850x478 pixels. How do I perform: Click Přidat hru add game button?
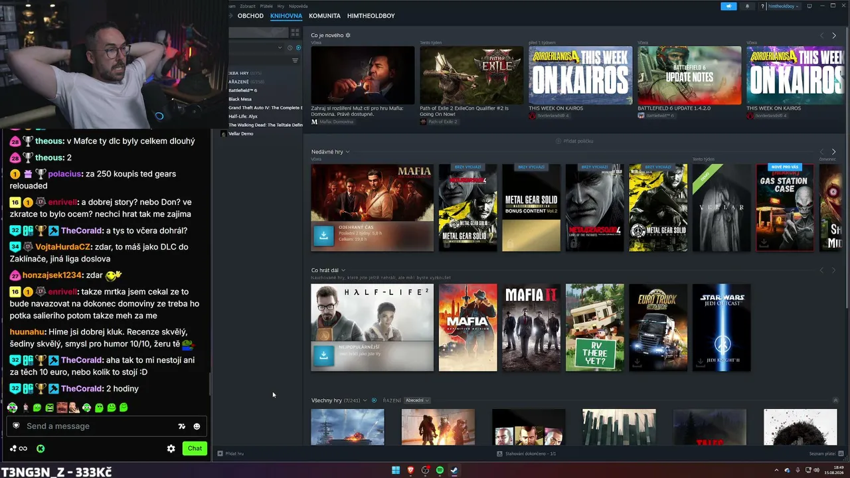point(231,453)
